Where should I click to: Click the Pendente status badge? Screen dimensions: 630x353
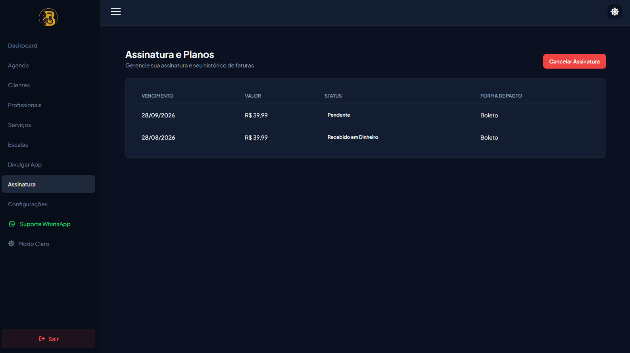pos(339,115)
